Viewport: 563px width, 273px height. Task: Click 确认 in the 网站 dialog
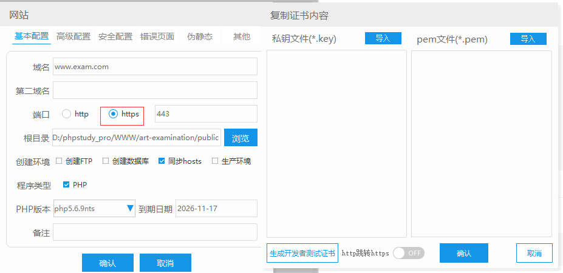[x=107, y=263]
